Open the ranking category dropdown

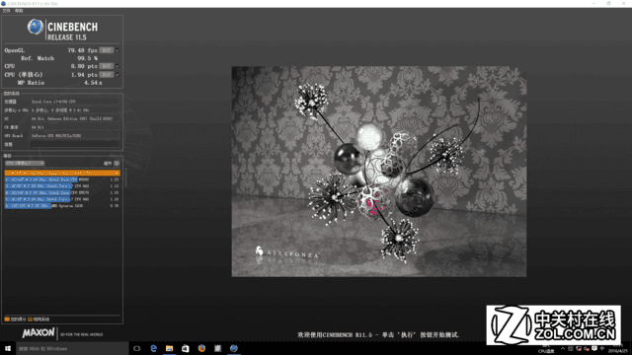coord(25,164)
